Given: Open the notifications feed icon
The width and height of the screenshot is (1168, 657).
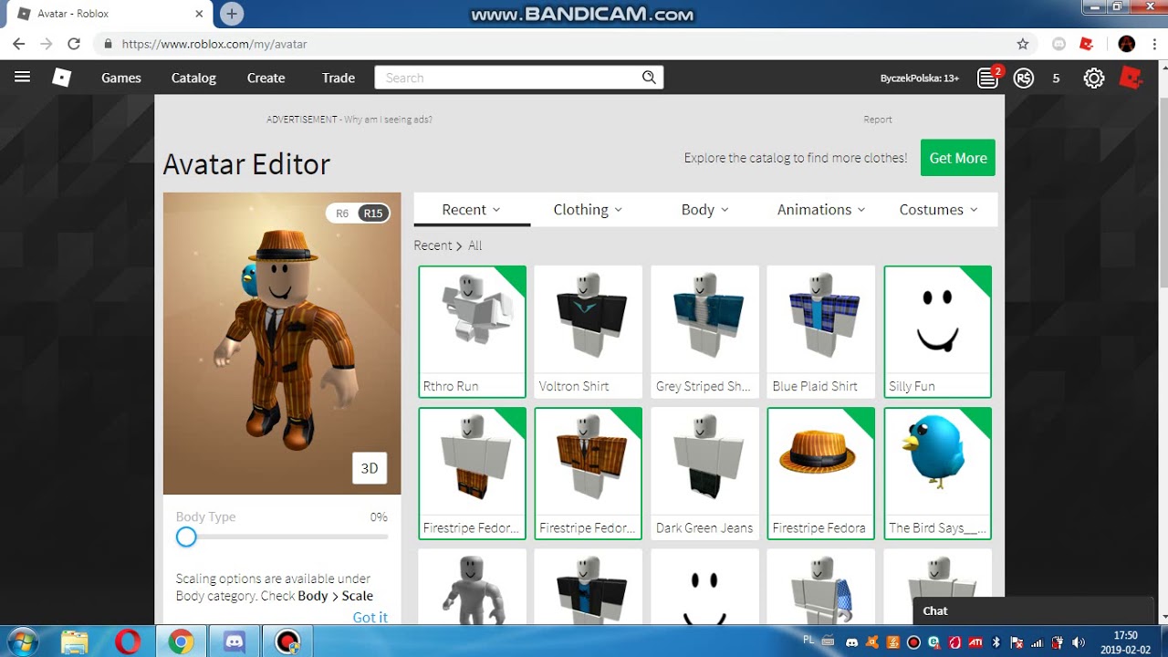Looking at the screenshot, I should click(988, 78).
